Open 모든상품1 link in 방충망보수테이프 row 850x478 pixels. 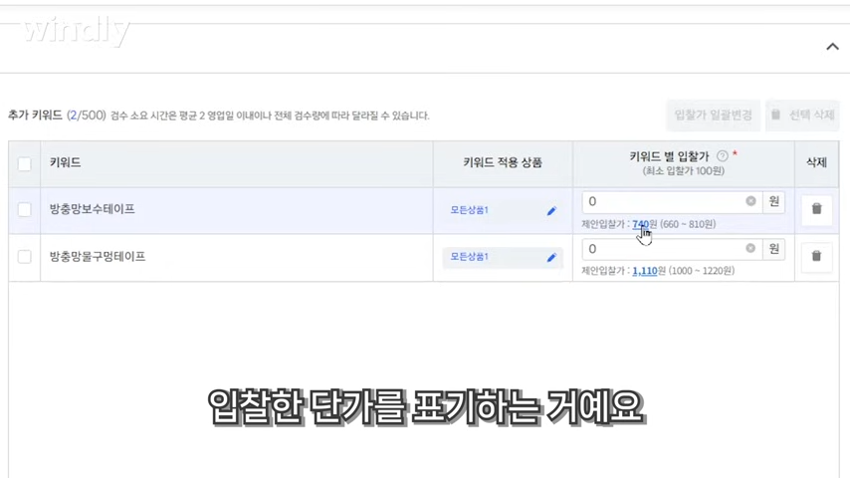[470, 210]
